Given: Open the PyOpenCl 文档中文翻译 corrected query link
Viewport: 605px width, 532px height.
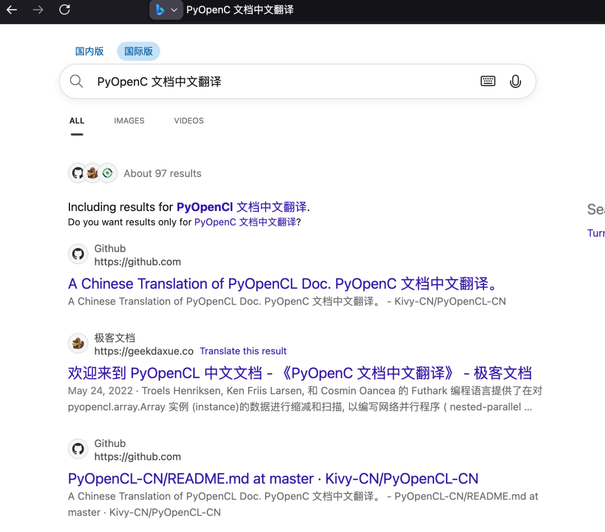Looking at the screenshot, I should point(241,207).
